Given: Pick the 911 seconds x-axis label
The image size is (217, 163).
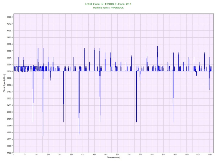Looking at the screenshot, I should pyautogui.click(x=164, y=155).
